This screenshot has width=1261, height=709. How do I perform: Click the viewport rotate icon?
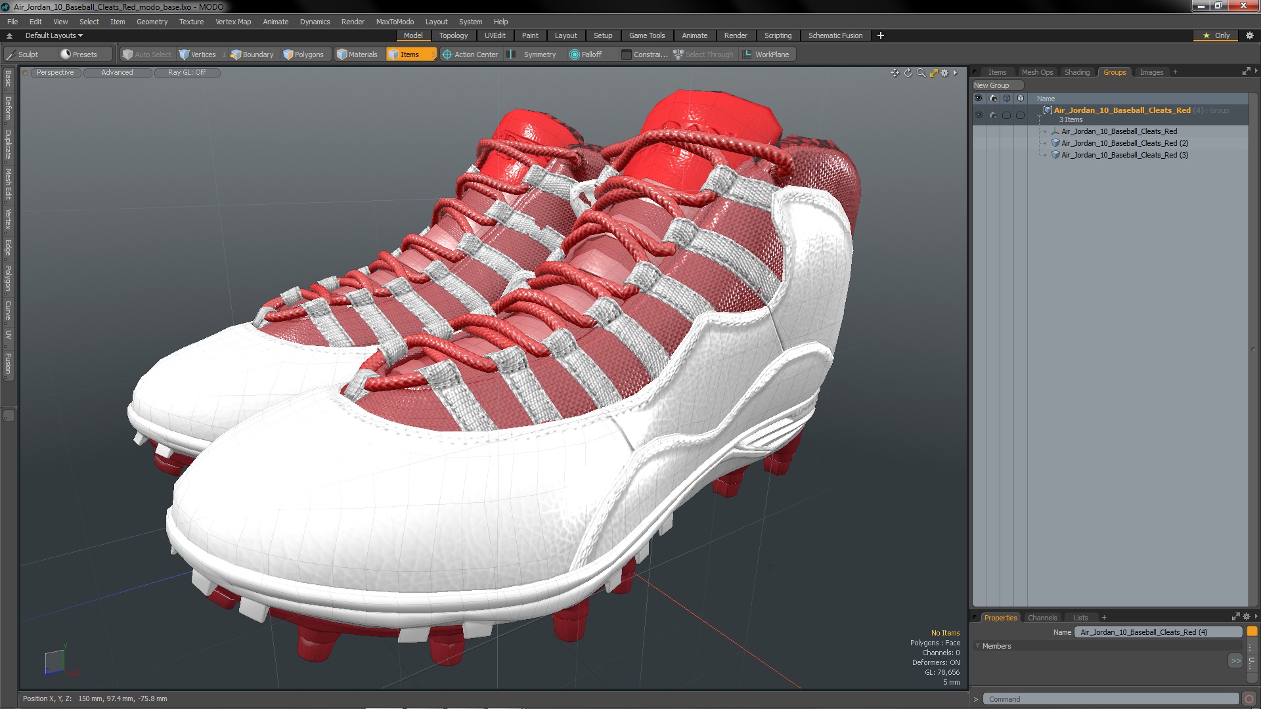point(908,73)
